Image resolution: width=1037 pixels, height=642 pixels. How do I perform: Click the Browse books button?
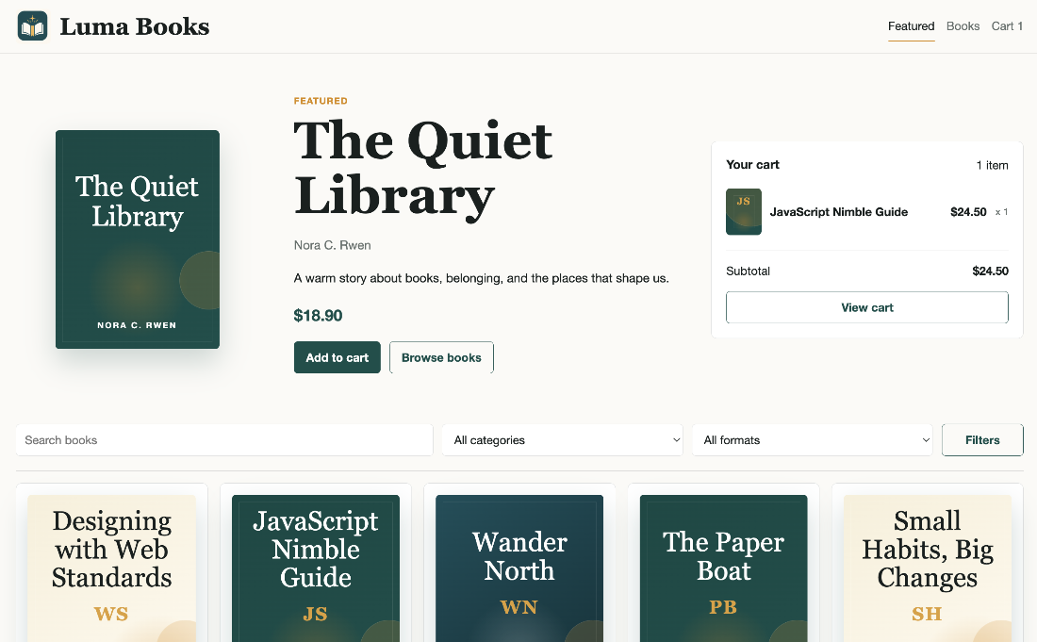(441, 357)
